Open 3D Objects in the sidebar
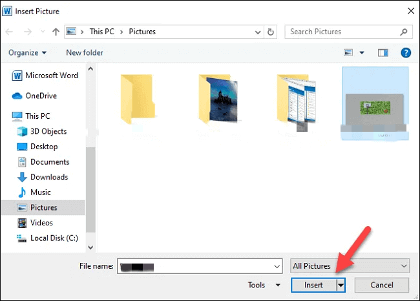The width and height of the screenshot is (420, 301). pos(48,131)
